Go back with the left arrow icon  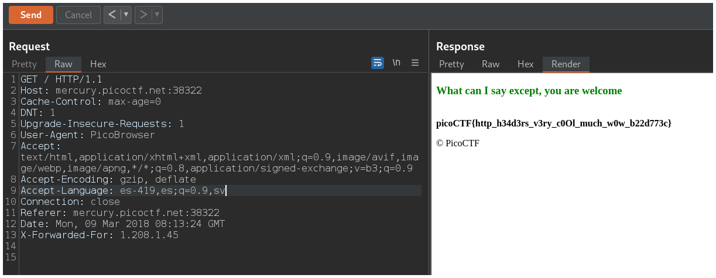point(112,15)
